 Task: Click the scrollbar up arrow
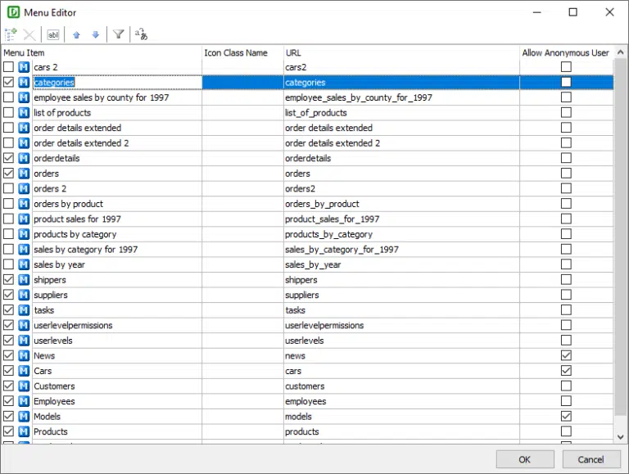point(620,52)
